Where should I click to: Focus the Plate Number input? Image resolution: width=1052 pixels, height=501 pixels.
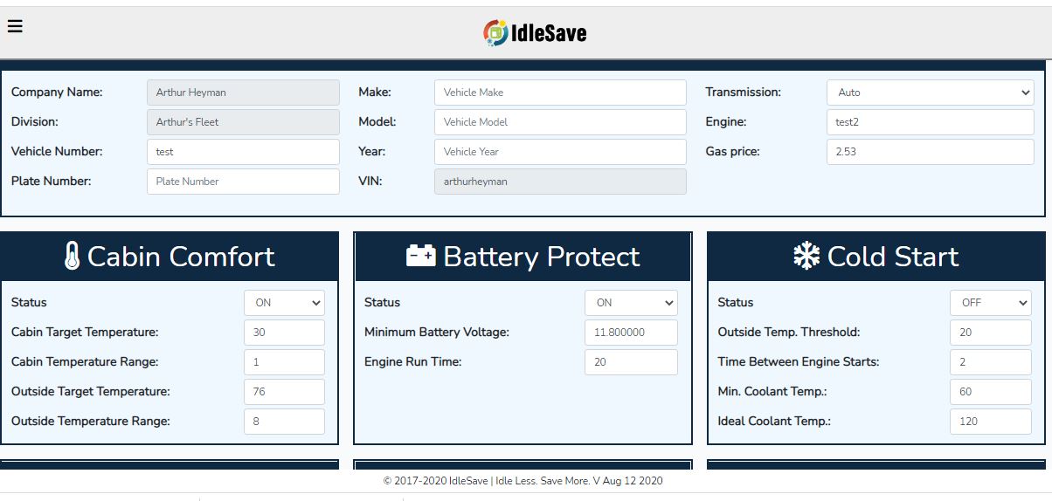(x=243, y=182)
